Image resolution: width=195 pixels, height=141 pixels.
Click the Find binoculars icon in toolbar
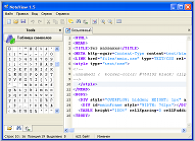coord(78,22)
